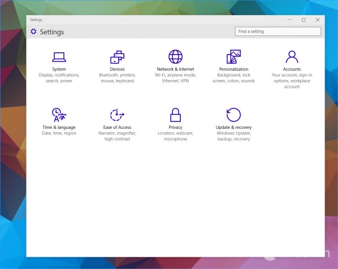Open the Time & language icon

click(59, 115)
